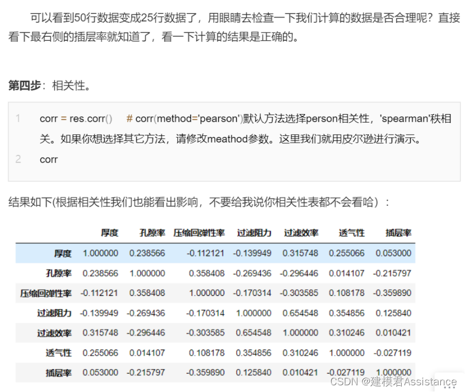This screenshot has height=392, width=465.
Task: Click the 过滤阻力 column header
Action: [x=254, y=233]
